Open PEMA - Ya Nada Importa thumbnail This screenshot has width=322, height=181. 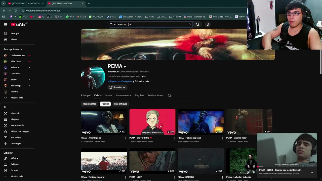point(104,161)
